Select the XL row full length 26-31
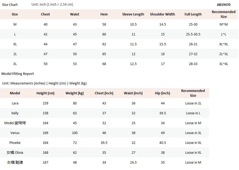Screen dimensions: 239x170 pos(193,44)
